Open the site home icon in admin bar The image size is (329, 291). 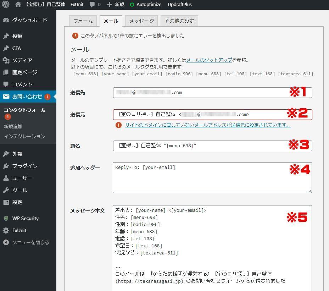tap(18, 4)
